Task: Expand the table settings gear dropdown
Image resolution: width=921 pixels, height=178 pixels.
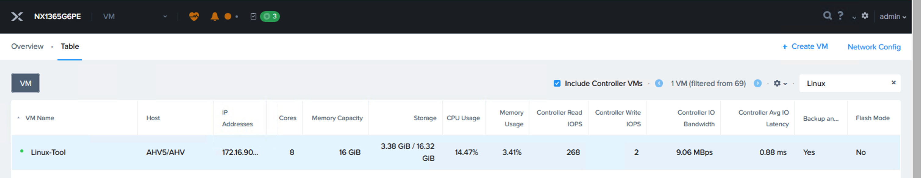Action: (780, 83)
